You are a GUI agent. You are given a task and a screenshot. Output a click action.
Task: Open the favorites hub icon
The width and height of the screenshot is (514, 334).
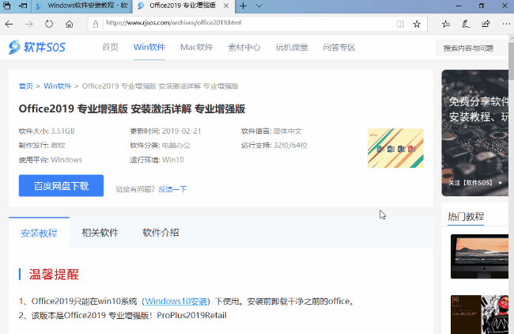tap(445, 24)
